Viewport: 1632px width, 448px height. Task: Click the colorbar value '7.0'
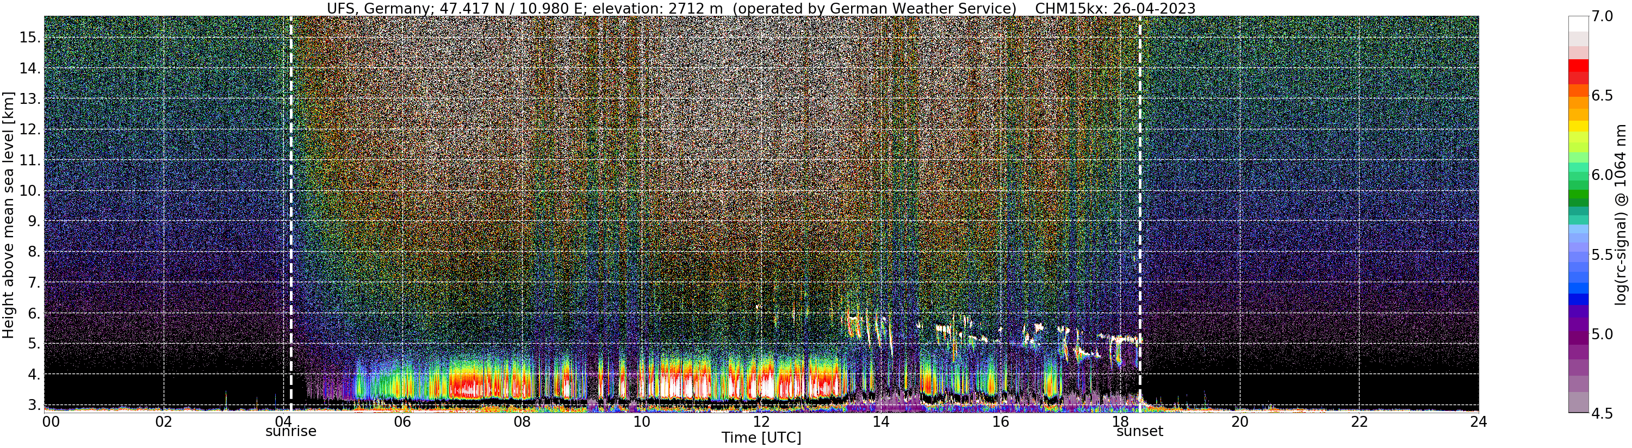pyautogui.click(x=1602, y=16)
